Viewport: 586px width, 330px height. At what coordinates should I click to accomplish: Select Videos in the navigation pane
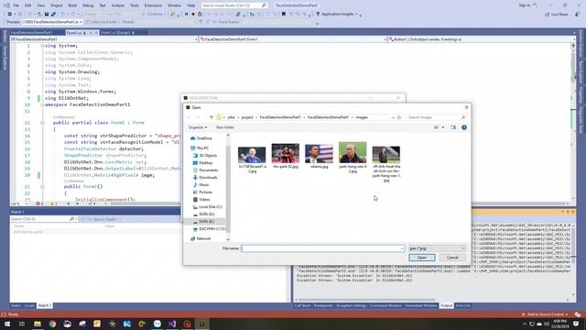[201, 200]
